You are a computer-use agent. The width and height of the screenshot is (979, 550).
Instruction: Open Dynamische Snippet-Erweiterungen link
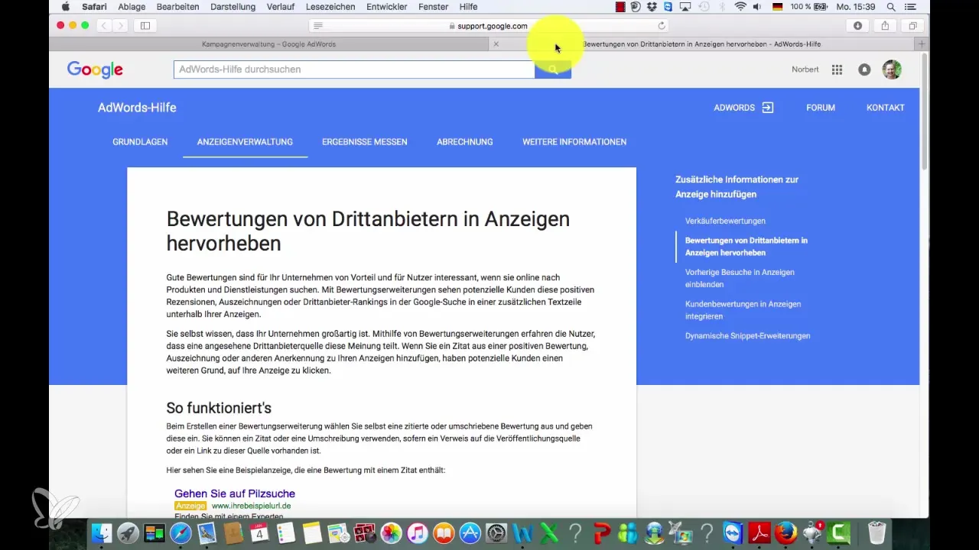tap(748, 335)
